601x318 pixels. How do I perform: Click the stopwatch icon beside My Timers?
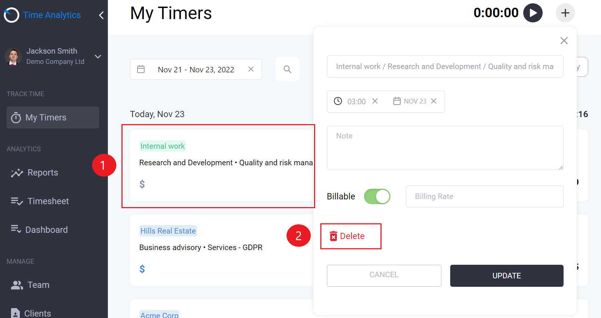[16, 118]
